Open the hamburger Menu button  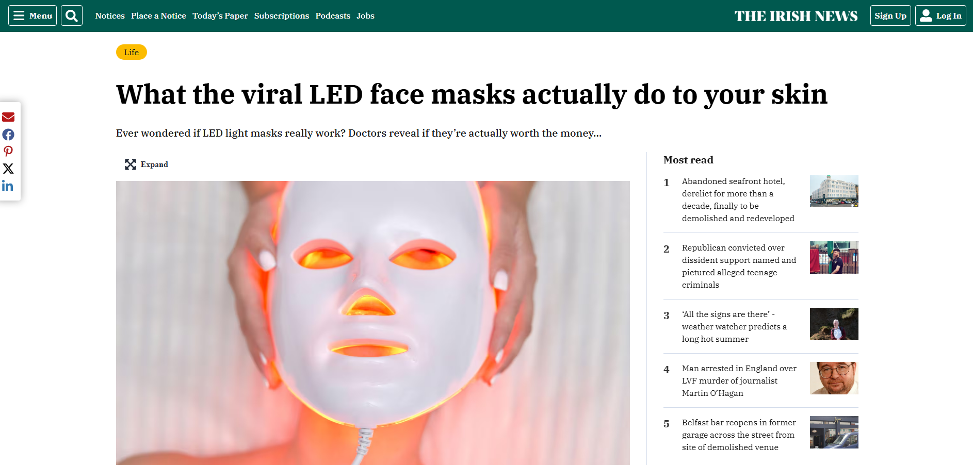pyautogui.click(x=33, y=15)
